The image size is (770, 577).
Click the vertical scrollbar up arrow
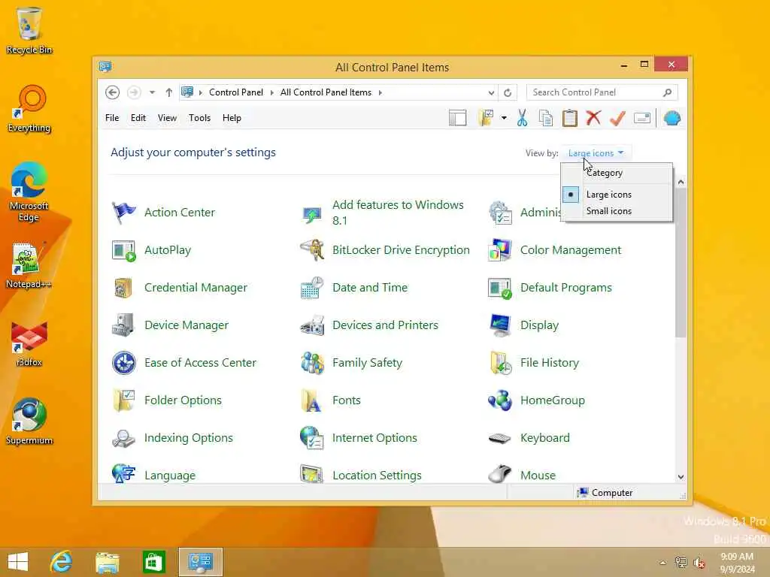pyautogui.click(x=681, y=182)
